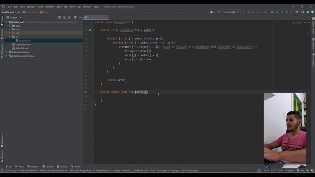315x177 pixels.
Task: Open the Tools menu
Action: click(x=72, y=7)
